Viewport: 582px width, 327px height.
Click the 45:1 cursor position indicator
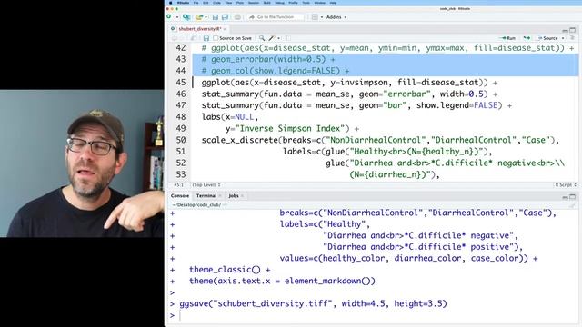pos(178,184)
